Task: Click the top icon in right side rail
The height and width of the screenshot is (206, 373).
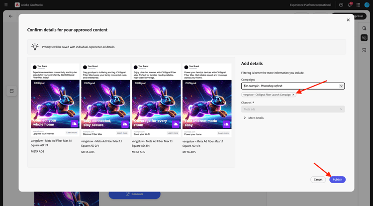Action: pos(364,28)
